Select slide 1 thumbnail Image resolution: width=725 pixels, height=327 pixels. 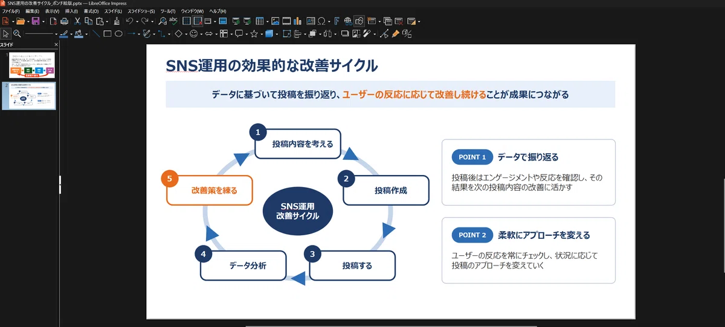tap(31, 65)
